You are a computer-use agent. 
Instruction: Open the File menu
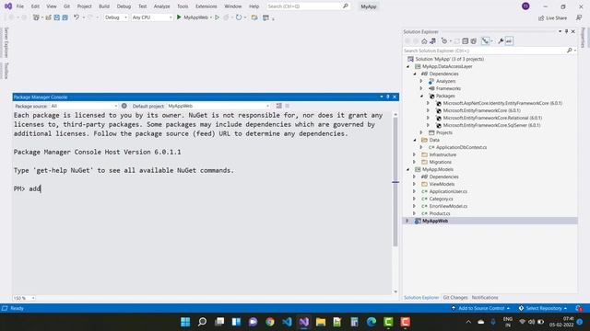click(x=20, y=6)
